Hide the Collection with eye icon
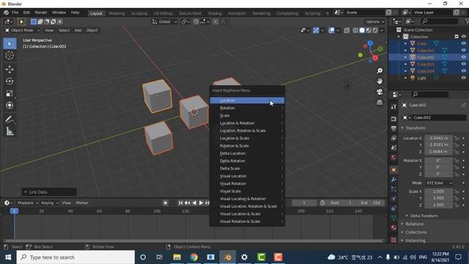This screenshot has height=264, width=469. click(463, 37)
